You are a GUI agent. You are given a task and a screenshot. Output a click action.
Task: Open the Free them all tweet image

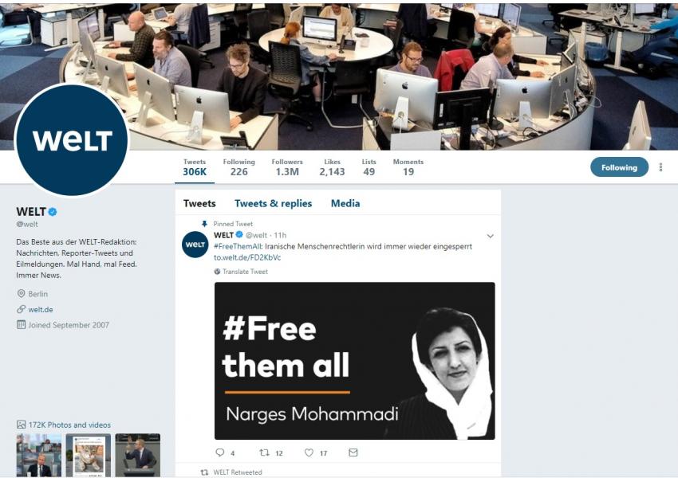click(x=355, y=361)
